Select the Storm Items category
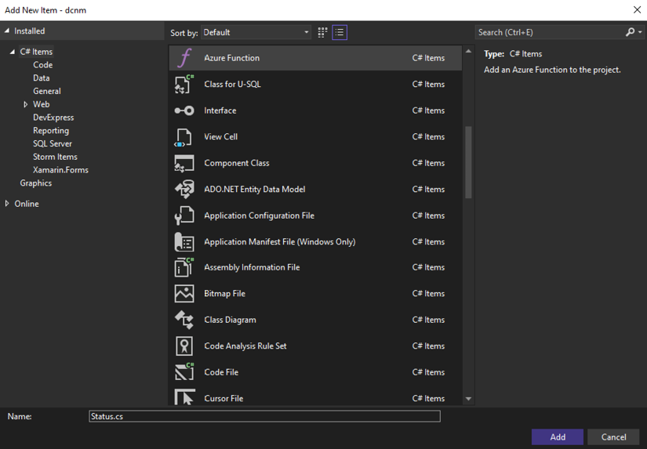The image size is (647, 449). [x=56, y=157]
